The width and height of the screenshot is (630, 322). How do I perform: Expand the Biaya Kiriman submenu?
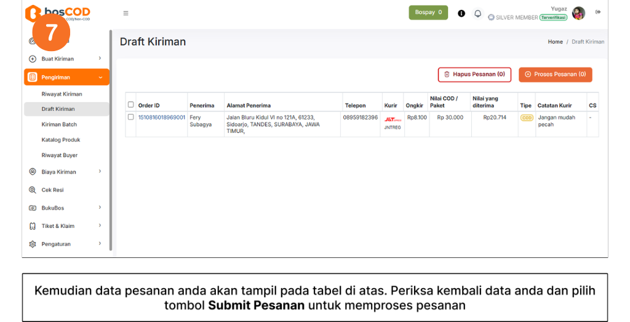pos(66,172)
